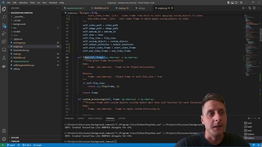Open changes compare icon in editor toolbar
Screen dimensions: 262x147
[x=250, y=8]
